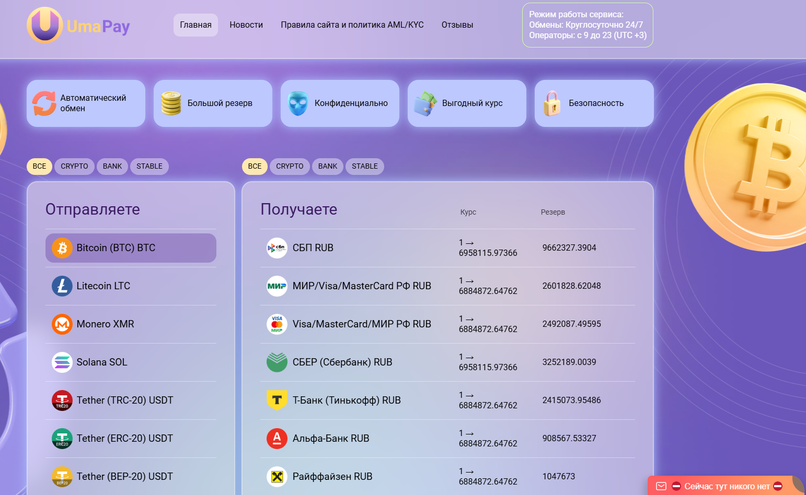The width and height of the screenshot is (806, 495).
Task: Select ВСЕ filter above Получаете
Action: pyautogui.click(x=255, y=167)
